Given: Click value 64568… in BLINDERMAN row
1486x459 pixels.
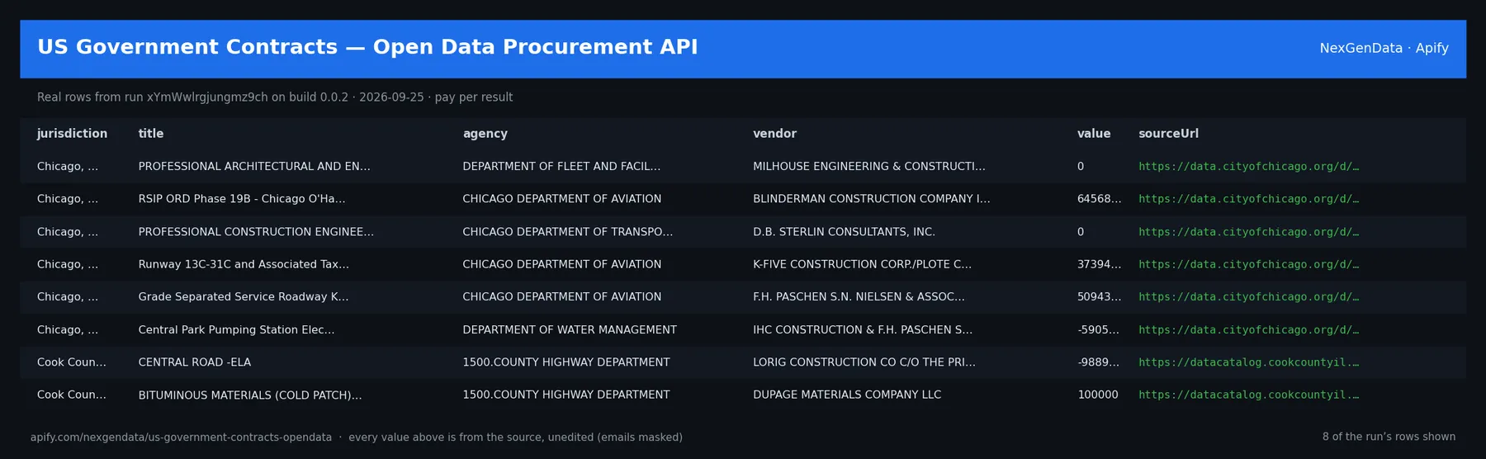Looking at the screenshot, I should point(1100,199).
